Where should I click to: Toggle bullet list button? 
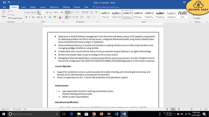67,12
